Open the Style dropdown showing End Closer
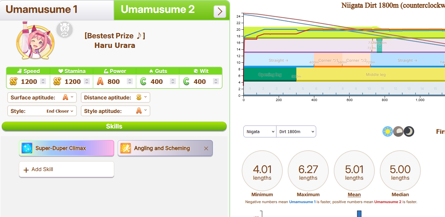 (x=42, y=111)
